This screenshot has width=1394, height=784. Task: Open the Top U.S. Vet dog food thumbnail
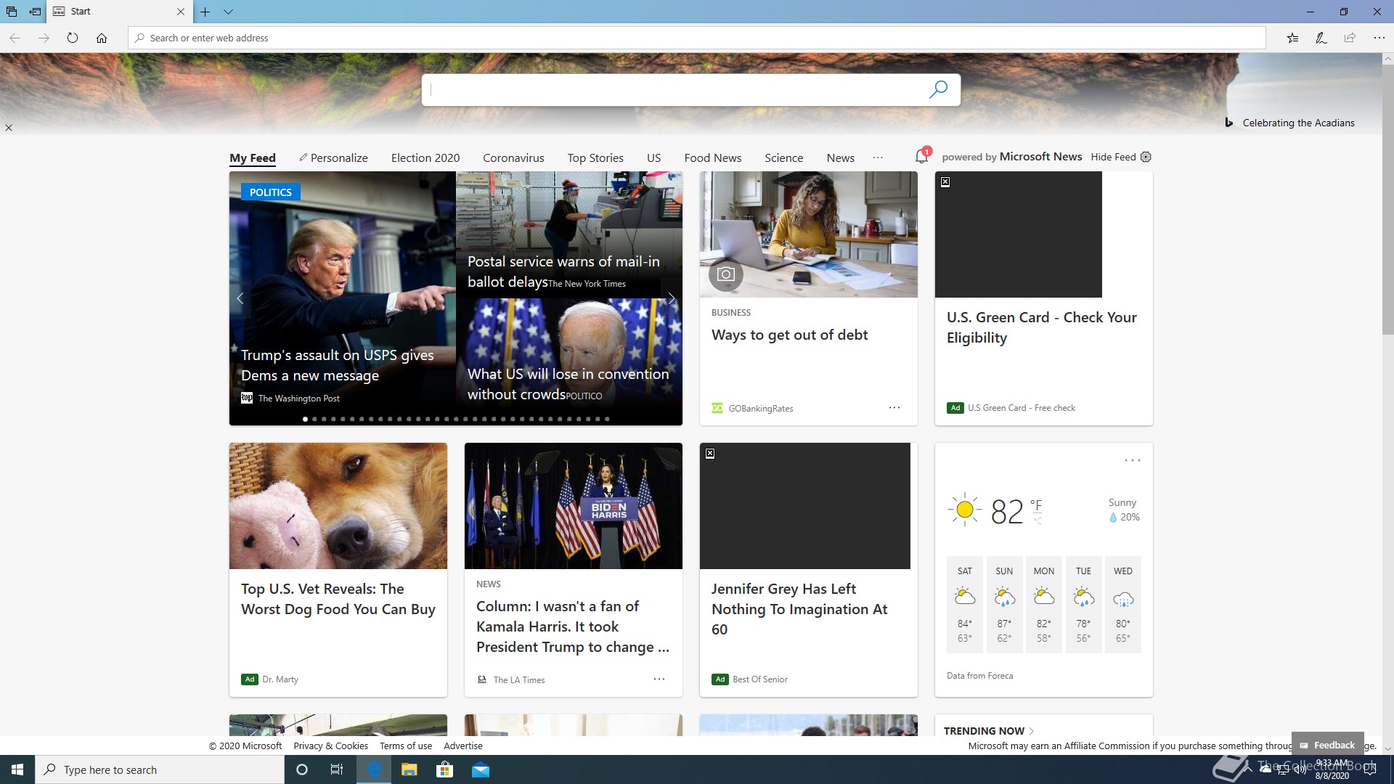click(x=338, y=506)
